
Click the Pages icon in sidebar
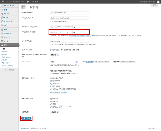click(x=2, y=21)
